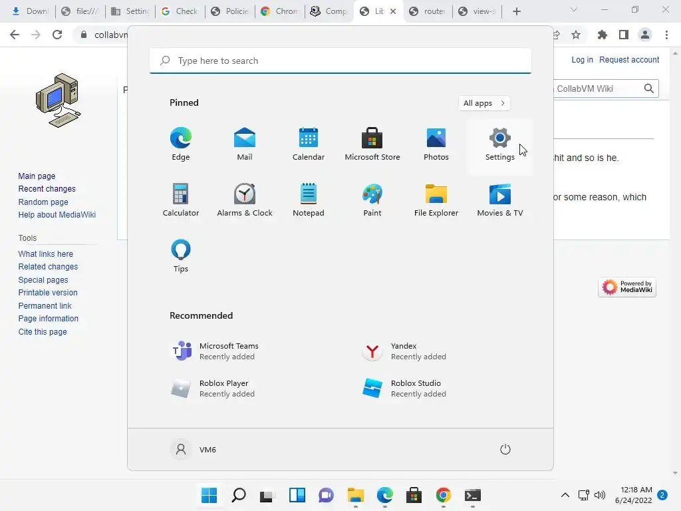Click the Windows Start button on taskbar

coord(209,495)
